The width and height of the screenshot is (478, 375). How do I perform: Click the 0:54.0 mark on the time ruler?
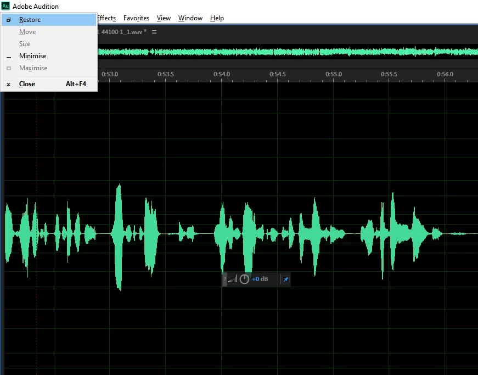coord(222,74)
